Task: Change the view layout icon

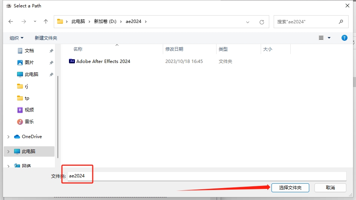Action: click(x=321, y=38)
